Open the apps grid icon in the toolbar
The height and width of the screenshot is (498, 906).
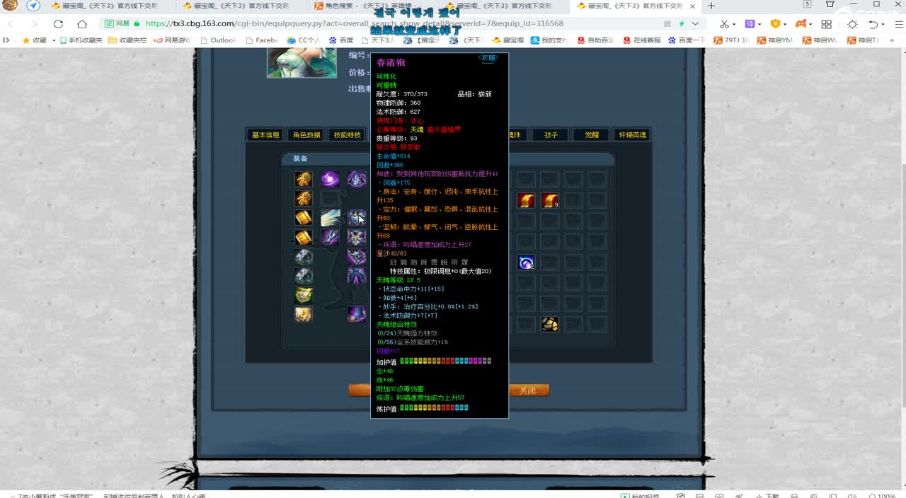[826, 23]
